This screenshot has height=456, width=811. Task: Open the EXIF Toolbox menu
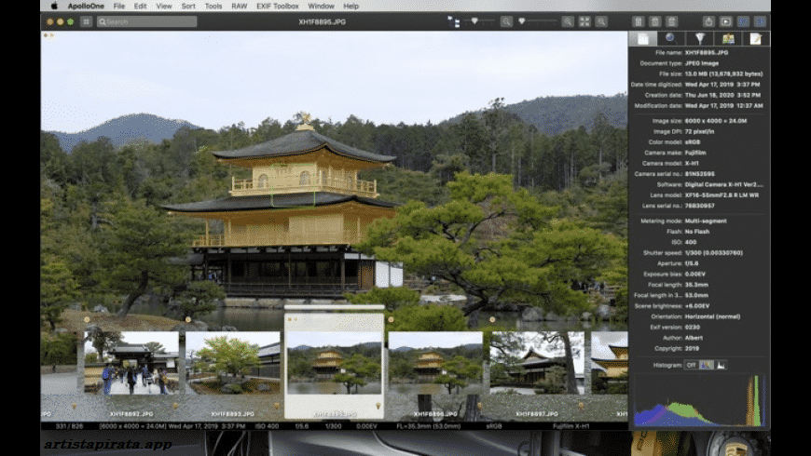point(279,6)
